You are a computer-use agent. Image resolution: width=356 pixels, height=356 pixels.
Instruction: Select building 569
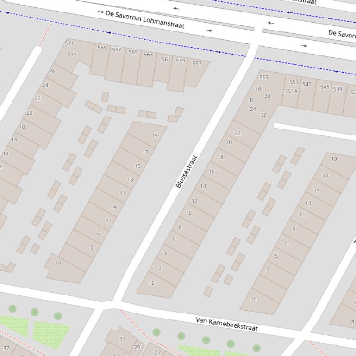pyautogui.click(x=102, y=48)
